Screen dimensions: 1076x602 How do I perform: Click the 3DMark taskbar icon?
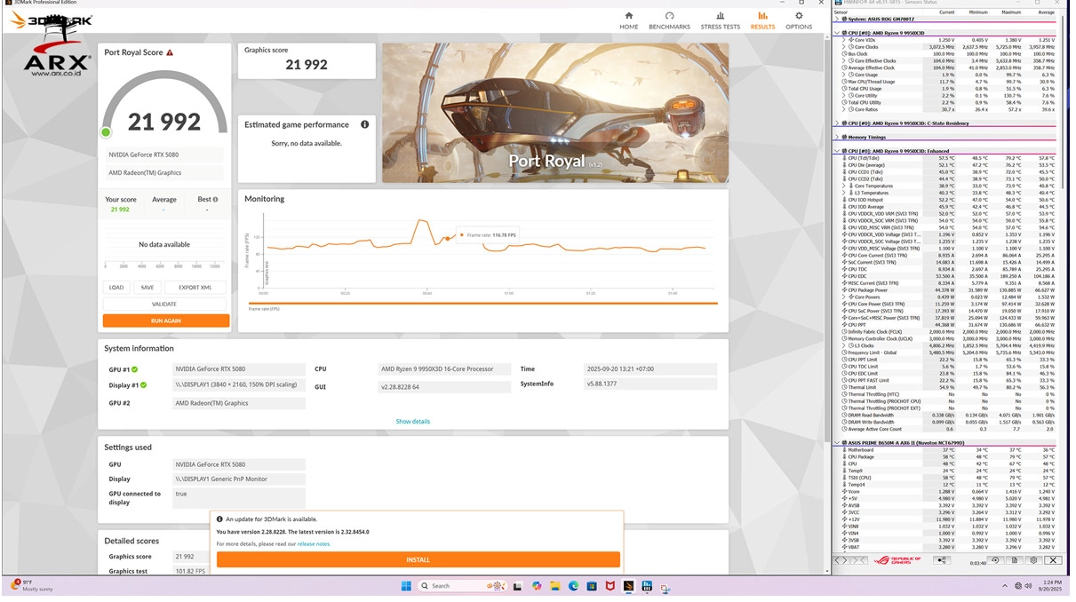628,586
